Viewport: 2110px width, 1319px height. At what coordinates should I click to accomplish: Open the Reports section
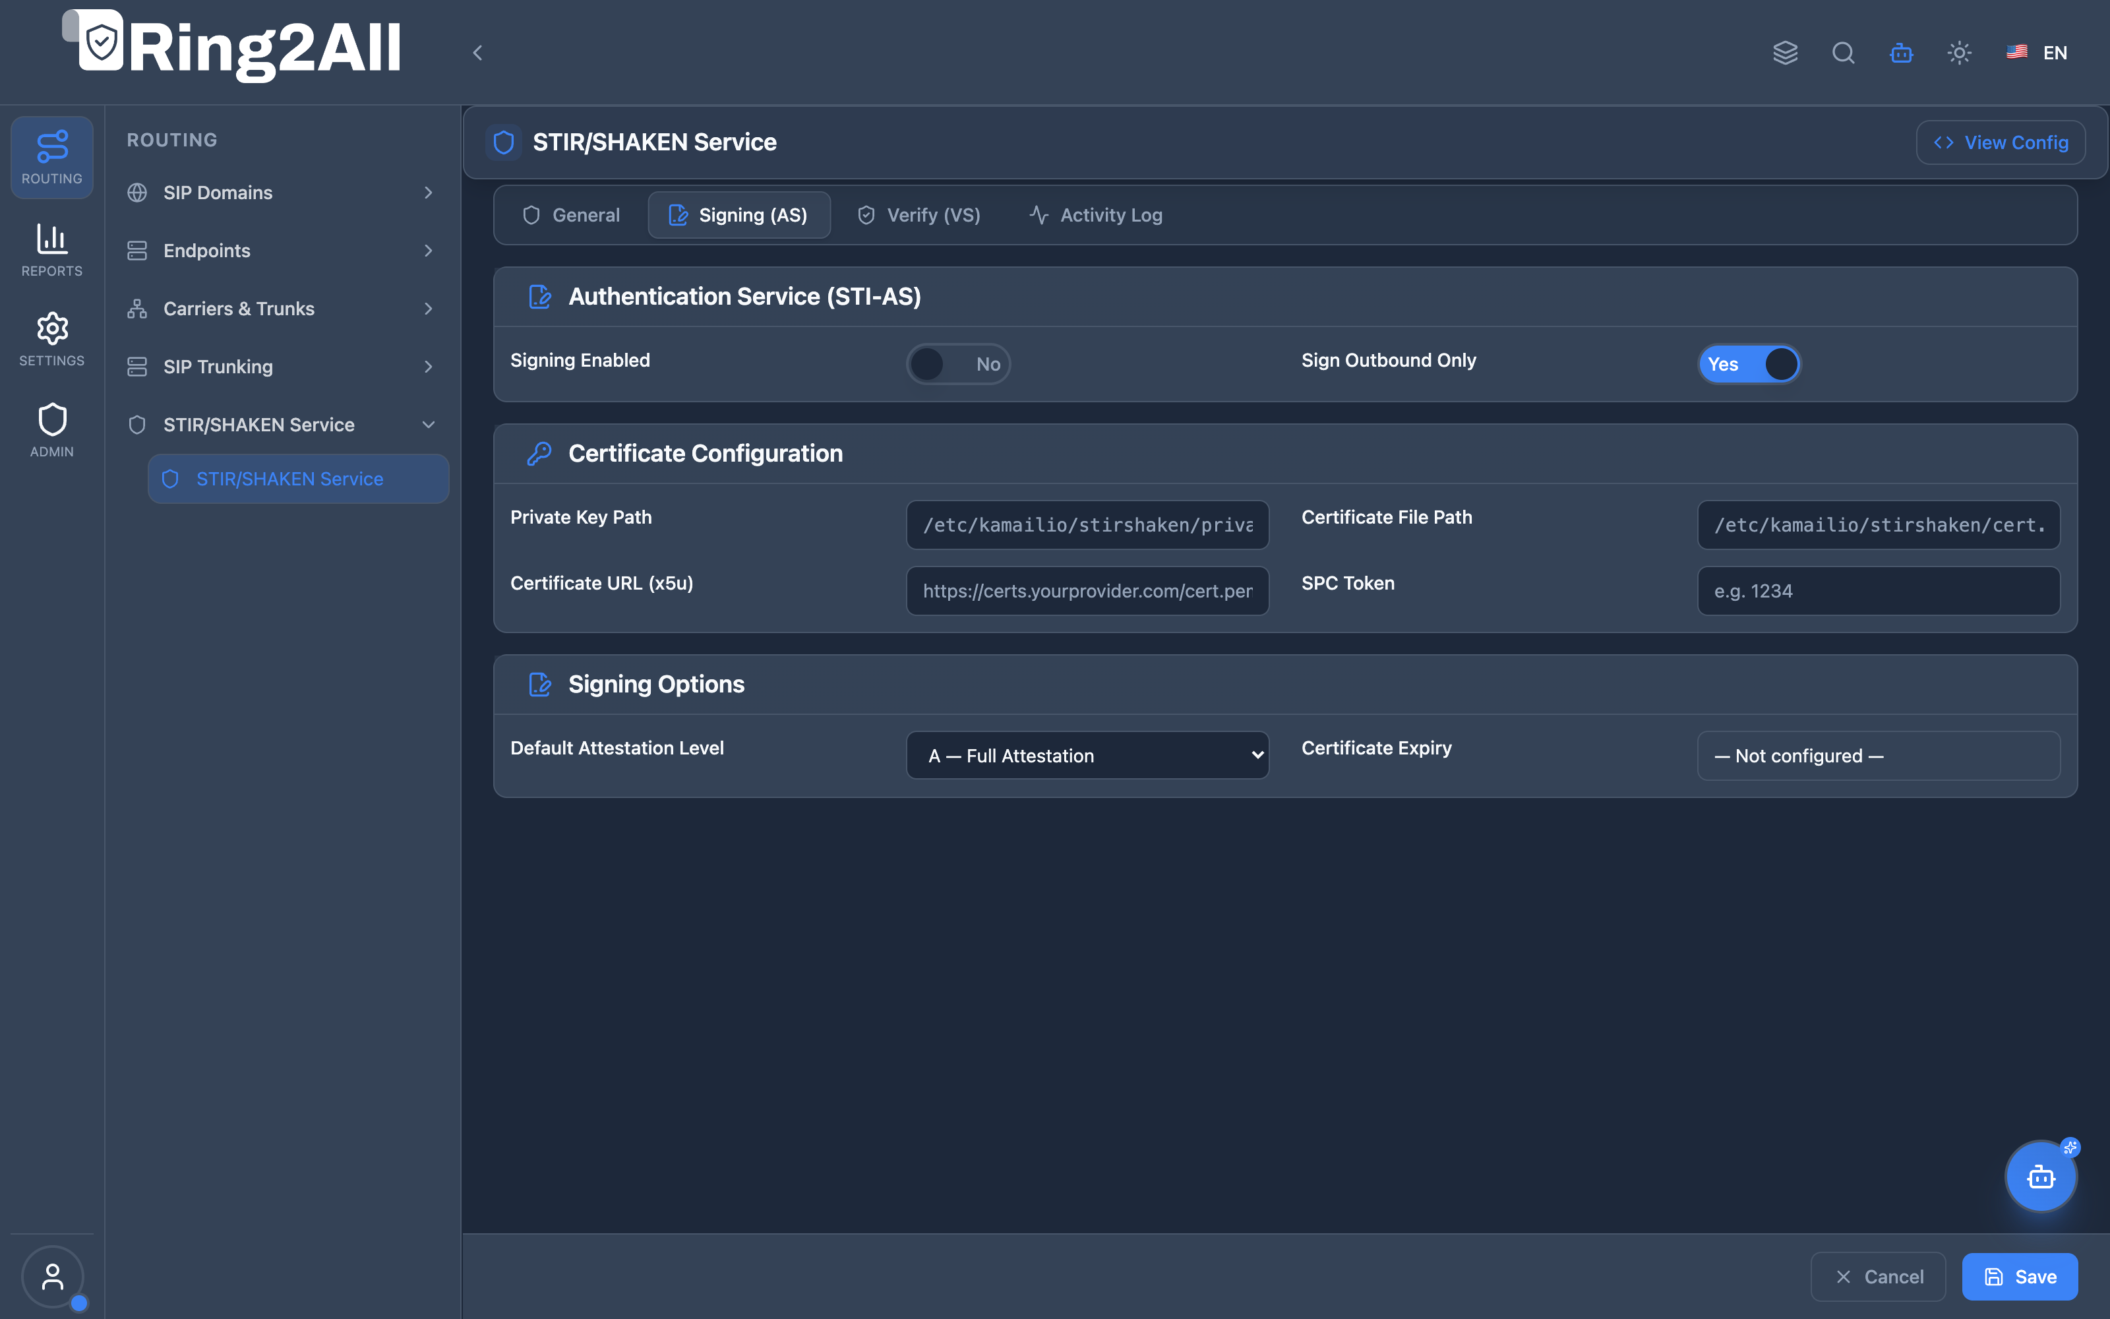click(51, 249)
